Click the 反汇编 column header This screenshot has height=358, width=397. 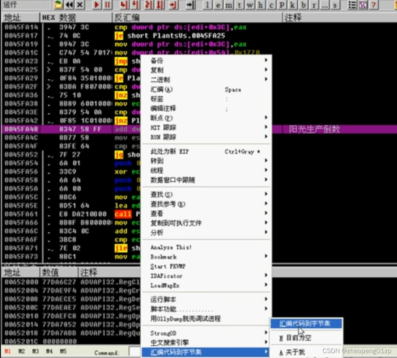[197, 17]
